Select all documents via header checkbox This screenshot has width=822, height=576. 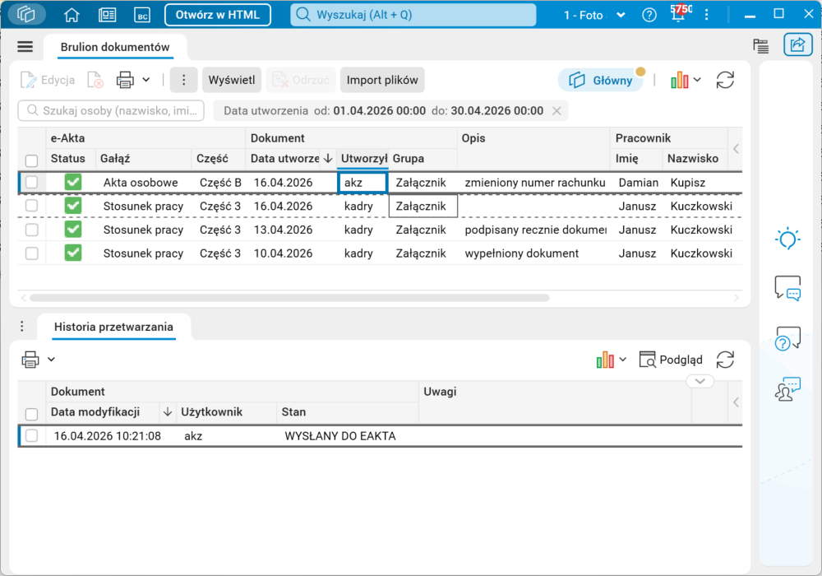point(31,160)
